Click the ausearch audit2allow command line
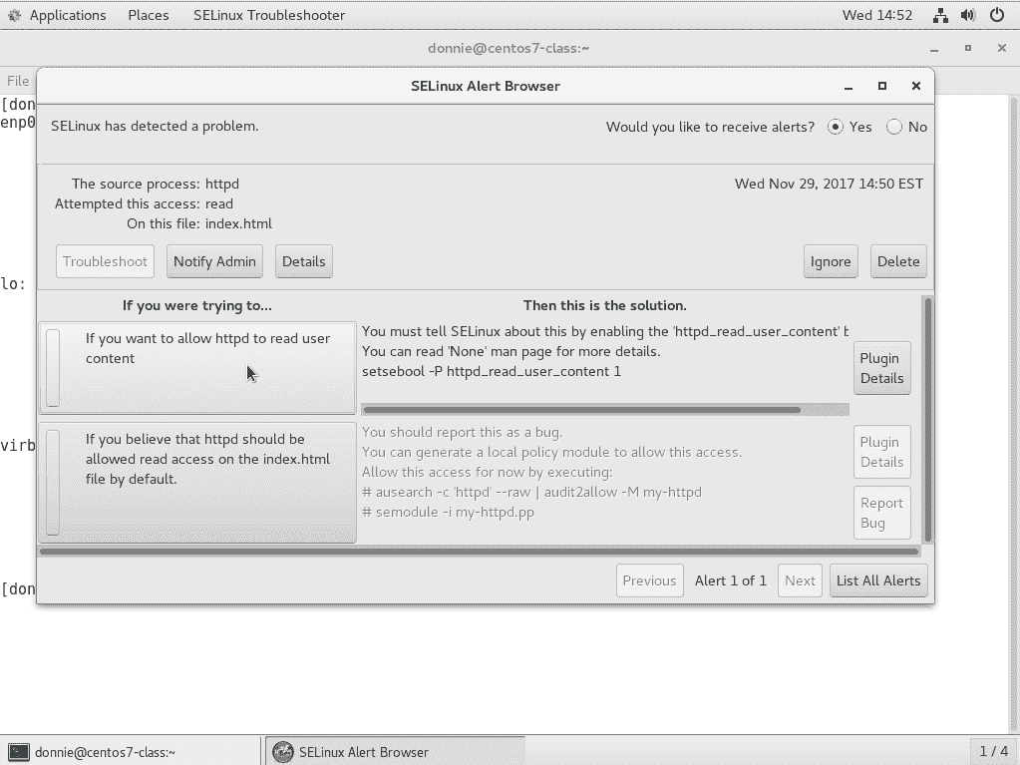 tap(531, 492)
